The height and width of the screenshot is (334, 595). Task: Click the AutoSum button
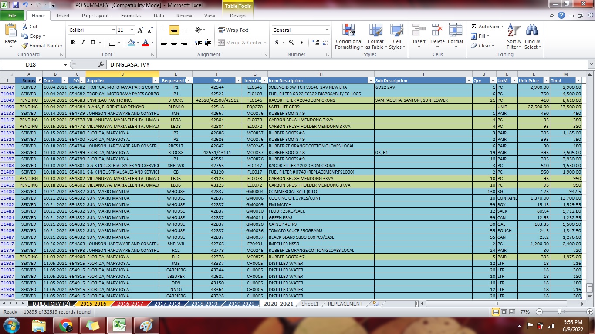tap(485, 27)
